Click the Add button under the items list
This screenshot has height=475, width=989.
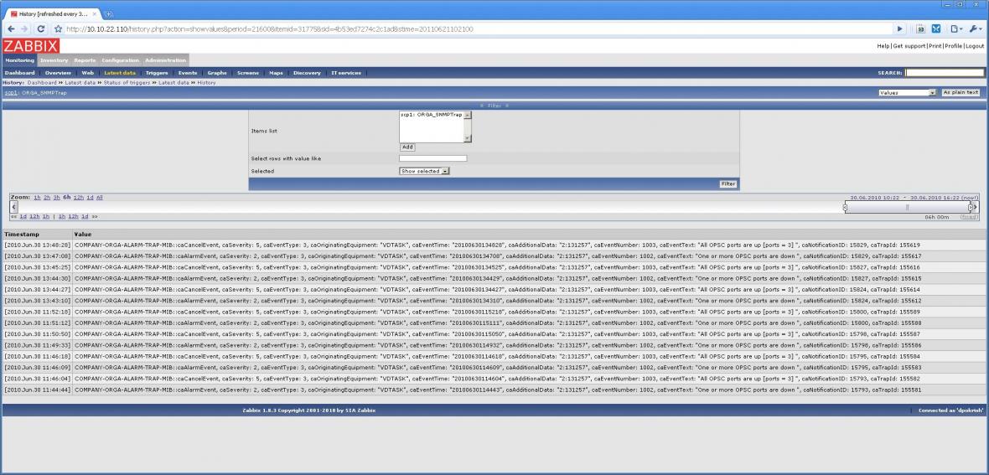407,147
